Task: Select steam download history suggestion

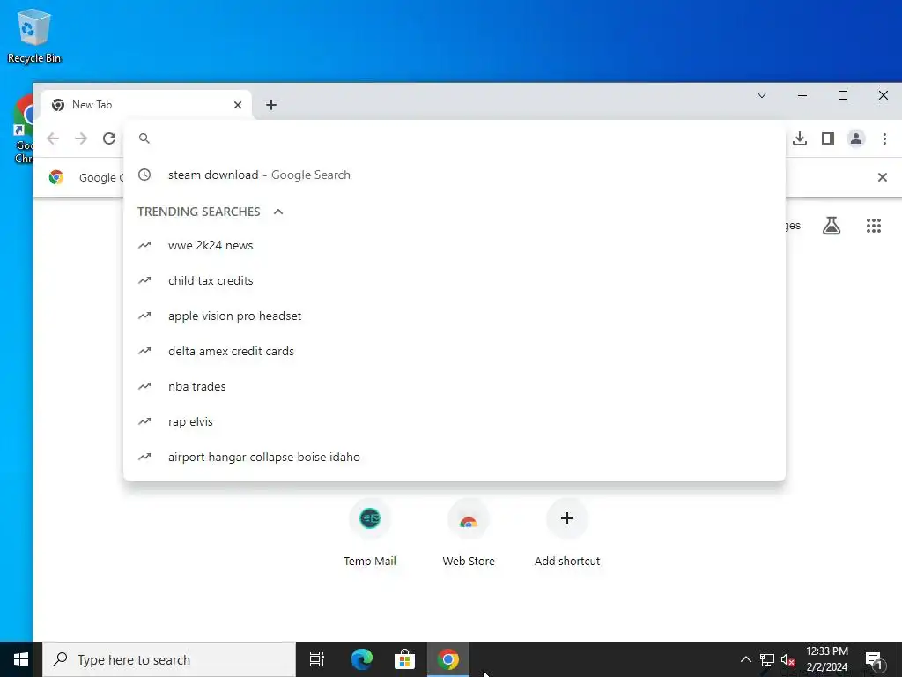Action: point(455,175)
